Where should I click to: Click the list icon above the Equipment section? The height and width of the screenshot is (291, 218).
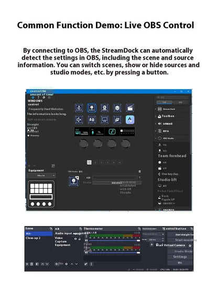pos(53,166)
